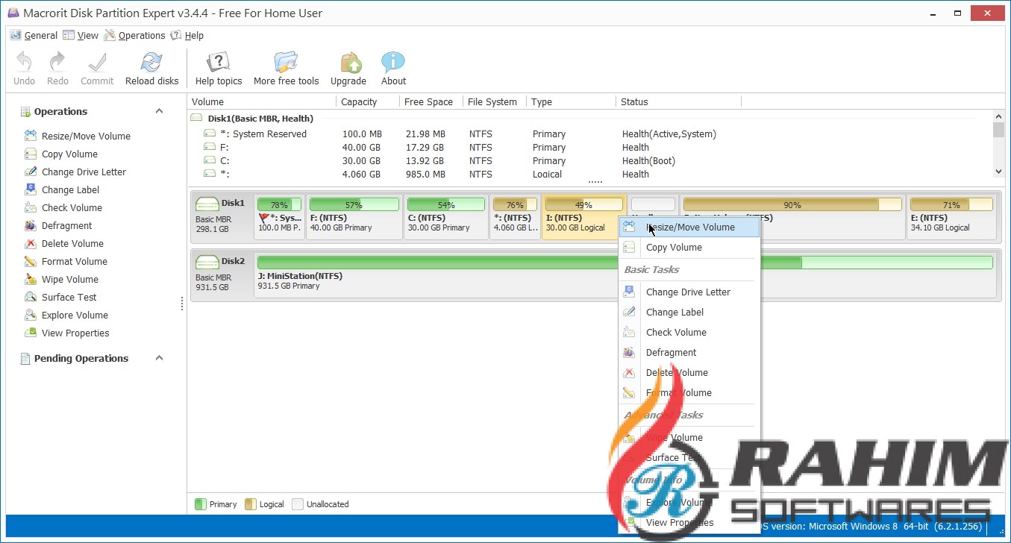
Task: Click the Upgrade toolbar icon
Action: coord(348,69)
